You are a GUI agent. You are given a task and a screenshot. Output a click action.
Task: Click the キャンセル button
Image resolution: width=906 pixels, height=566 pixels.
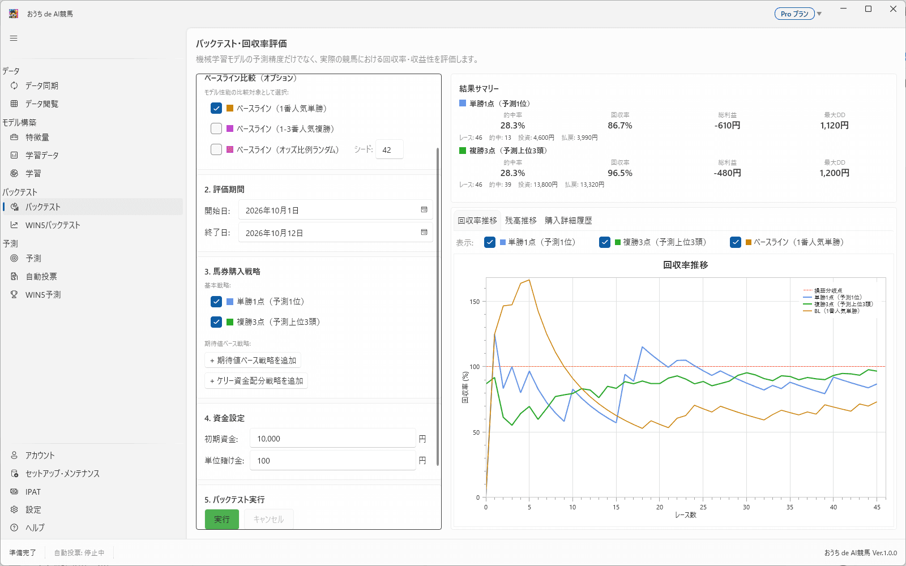click(x=268, y=519)
